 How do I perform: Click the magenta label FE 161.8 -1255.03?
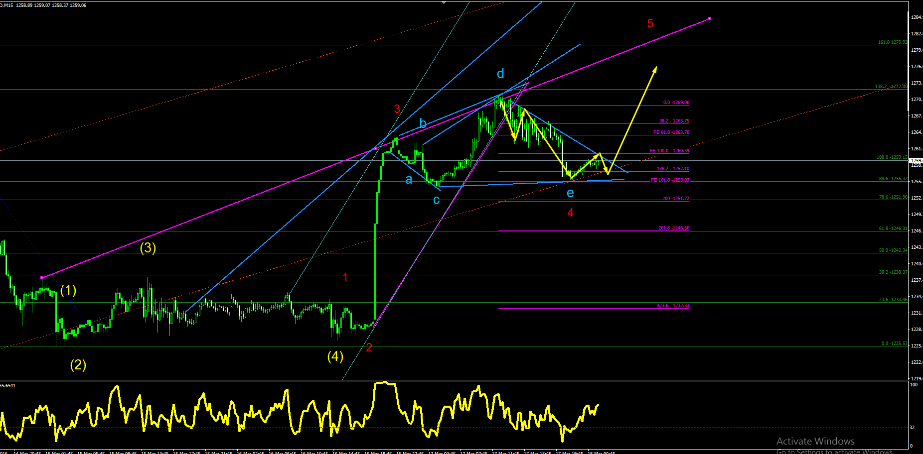670,180
